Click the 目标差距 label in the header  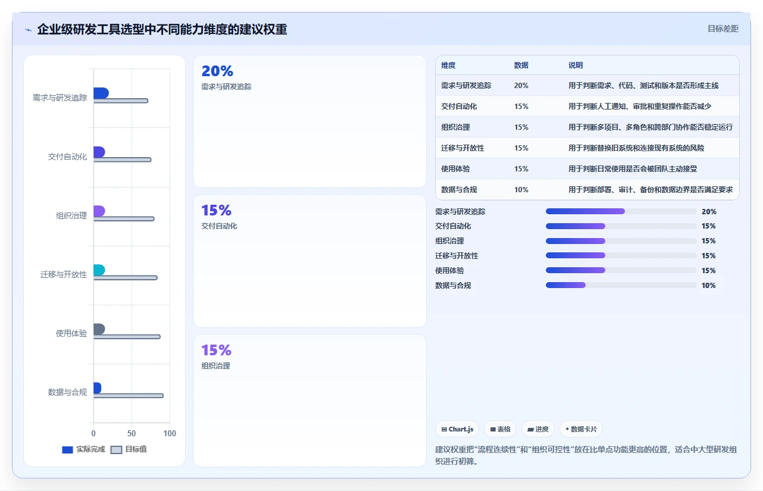(723, 29)
